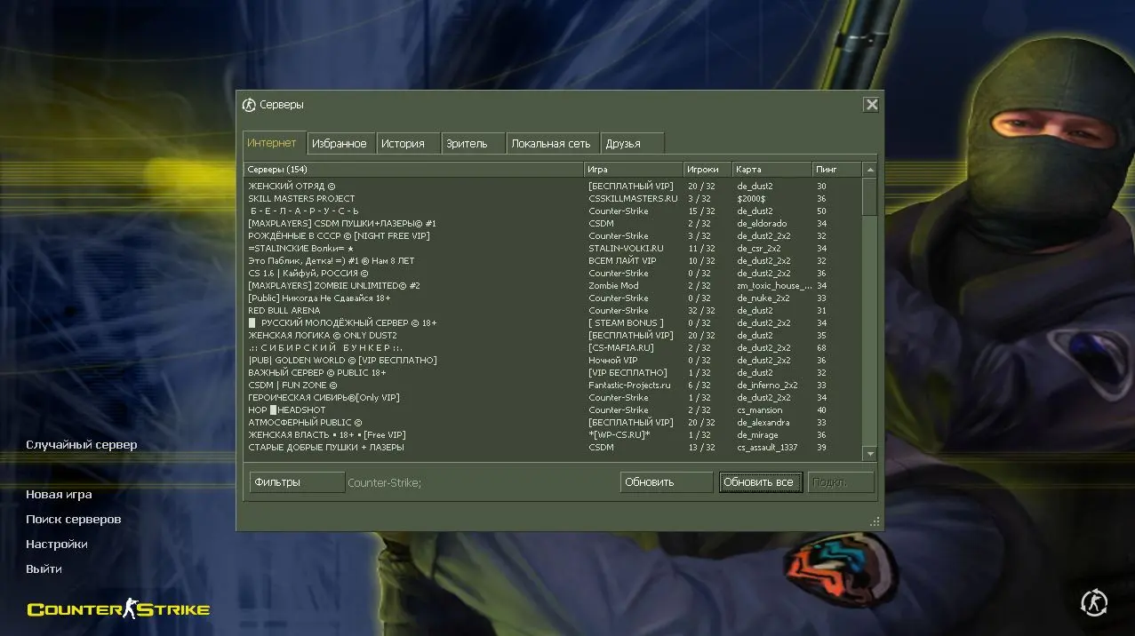The width and height of the screenshot is (1135, 636).
Task: Close the Серверы dialog with the X button
Action: click(871, 105)
